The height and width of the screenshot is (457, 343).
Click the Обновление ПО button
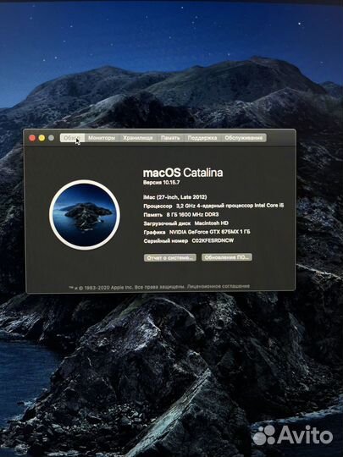[227, 257]
